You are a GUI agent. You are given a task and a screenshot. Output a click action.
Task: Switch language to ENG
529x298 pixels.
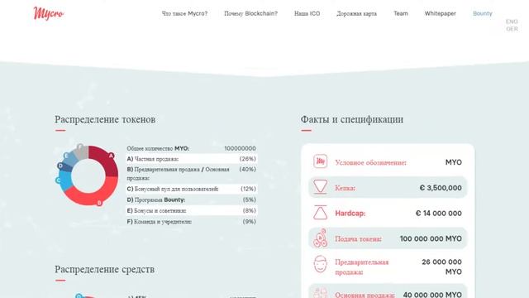(512, 22)
